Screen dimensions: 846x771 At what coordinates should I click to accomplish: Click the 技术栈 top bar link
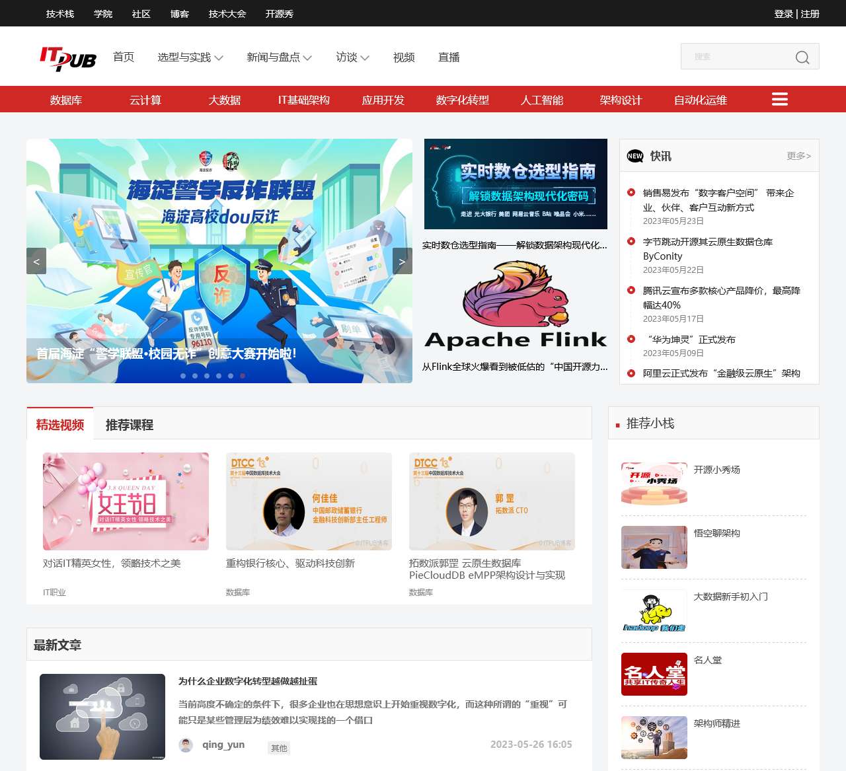pos(60,14)
